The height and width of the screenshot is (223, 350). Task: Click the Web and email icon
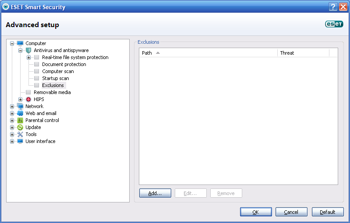[20, 113]
